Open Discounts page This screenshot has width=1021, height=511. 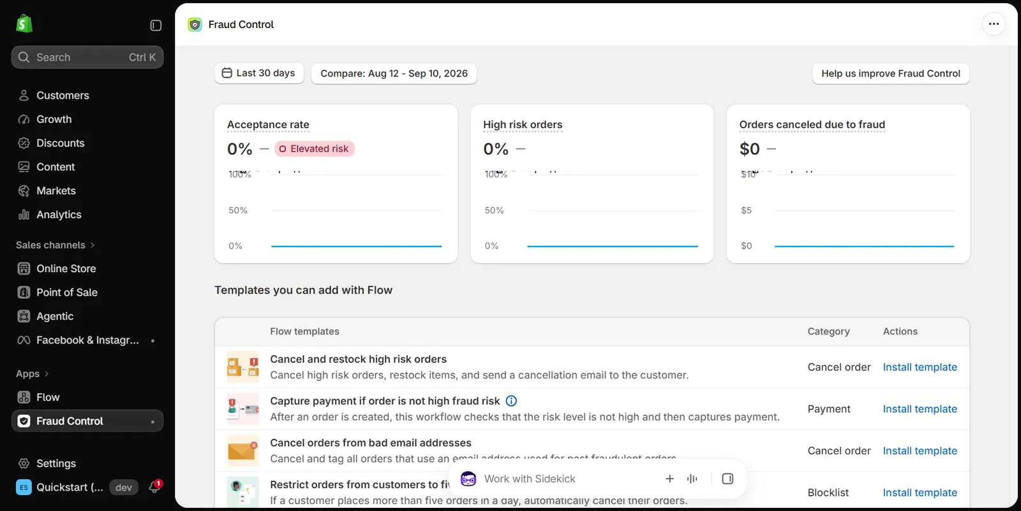[x=87, y=143]
